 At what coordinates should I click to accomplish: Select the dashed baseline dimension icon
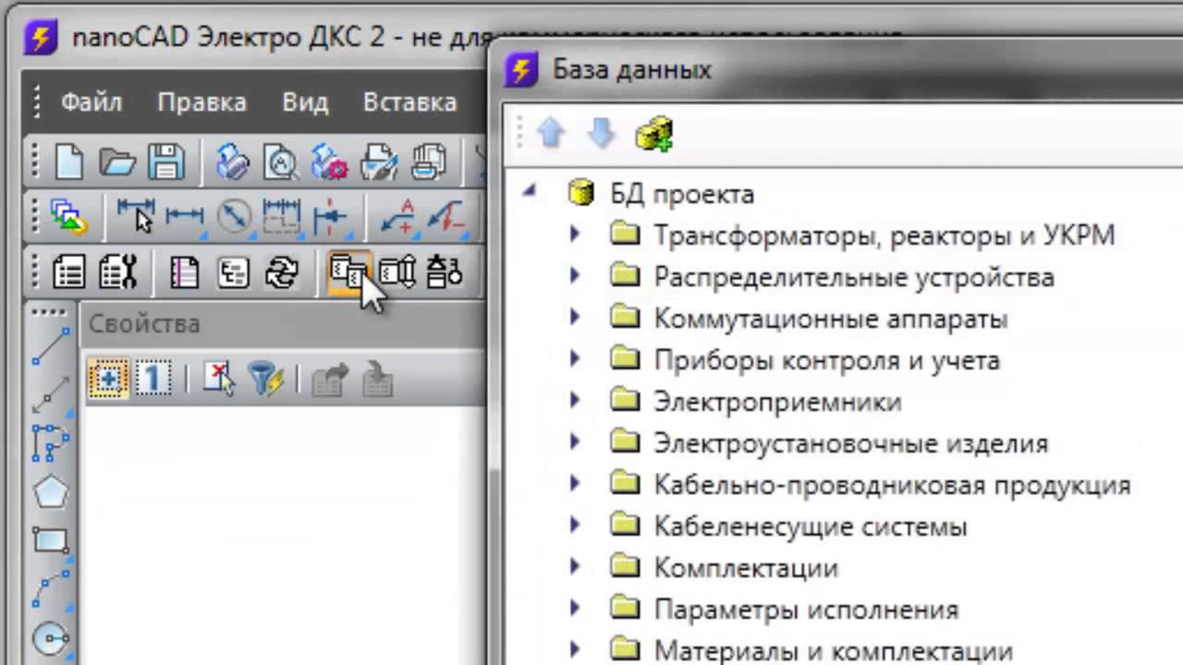[282, 217]
